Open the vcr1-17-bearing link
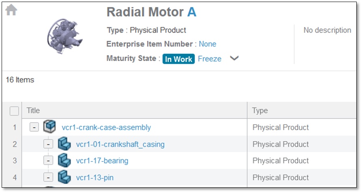 [x=102, y=161]
